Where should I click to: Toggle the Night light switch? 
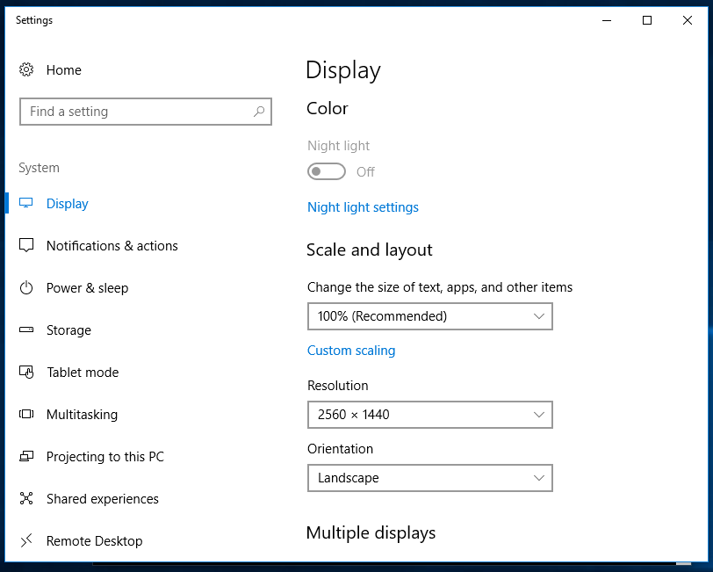[x=326, y=172]
